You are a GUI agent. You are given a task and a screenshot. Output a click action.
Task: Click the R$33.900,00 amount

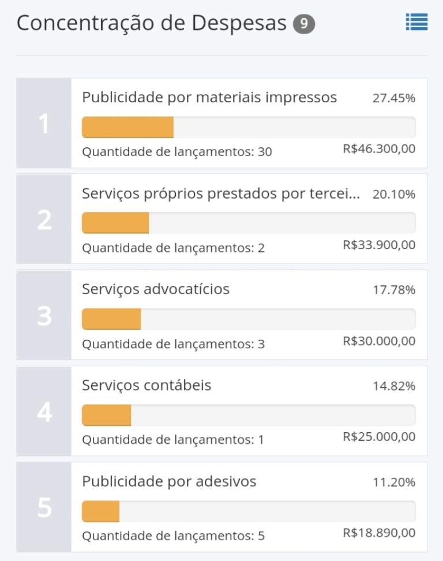tap(379, 245)
